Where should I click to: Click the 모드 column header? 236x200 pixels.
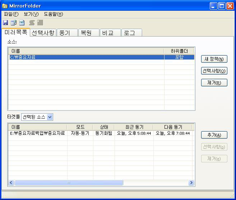pos(80,127)
